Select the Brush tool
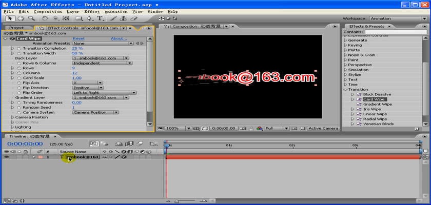The height and width of the screenshot is (205, 431). (x=113, y=18)
